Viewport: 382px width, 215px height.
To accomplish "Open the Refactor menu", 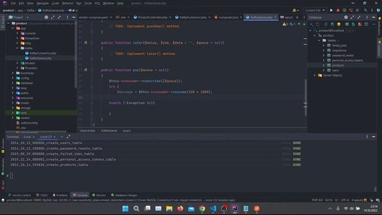I will point(67,3).
